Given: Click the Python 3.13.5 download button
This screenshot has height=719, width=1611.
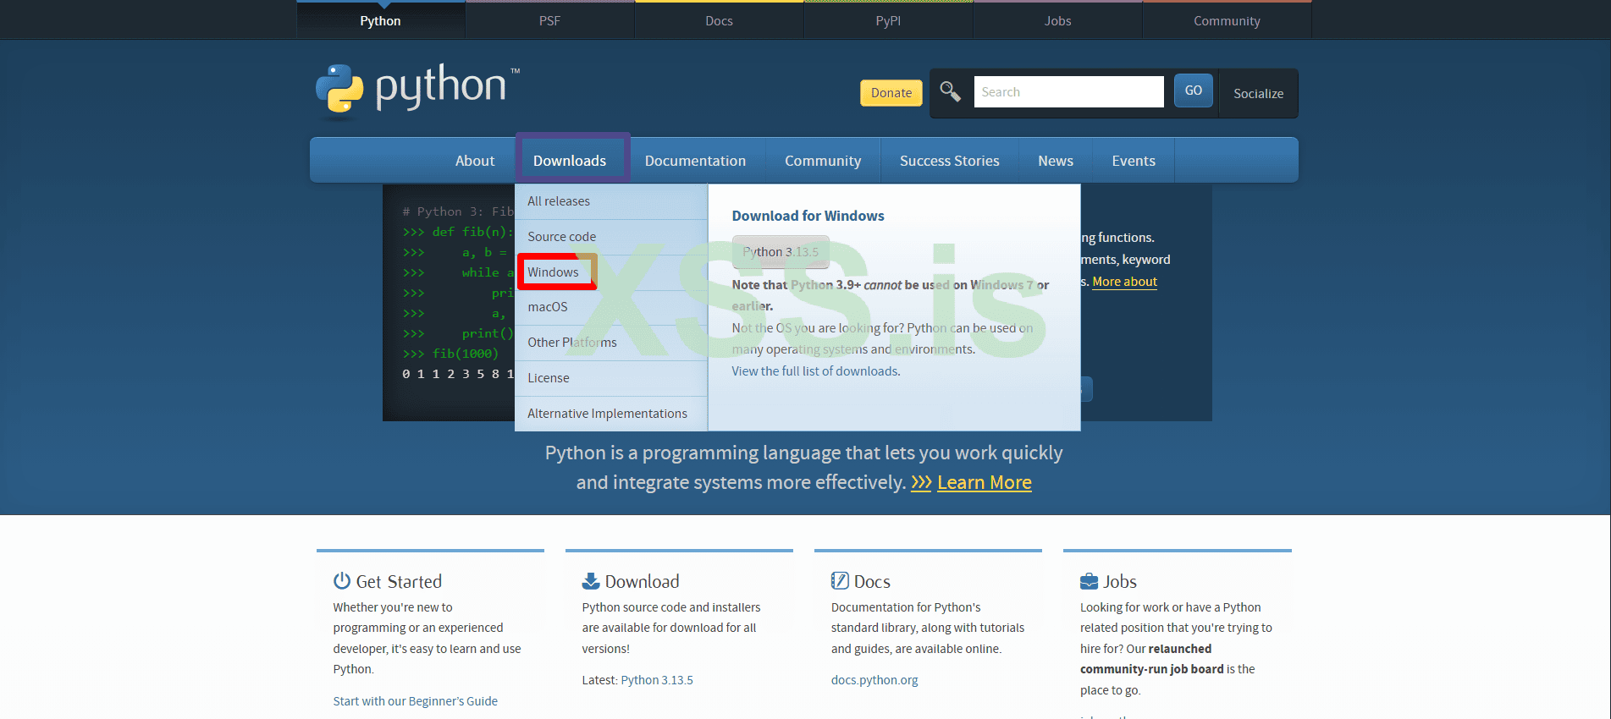Looking at the screenshot, I should [x=781, y=252].
